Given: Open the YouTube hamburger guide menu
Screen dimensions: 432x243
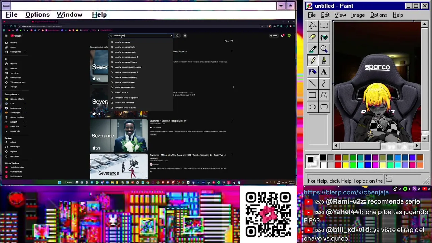Looking at the screenshot, I should 6,36.
